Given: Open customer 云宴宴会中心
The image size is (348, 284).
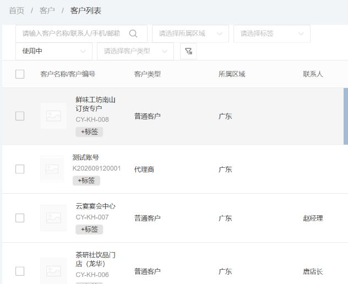Looking at the screenshot, I should coord(95,206).
